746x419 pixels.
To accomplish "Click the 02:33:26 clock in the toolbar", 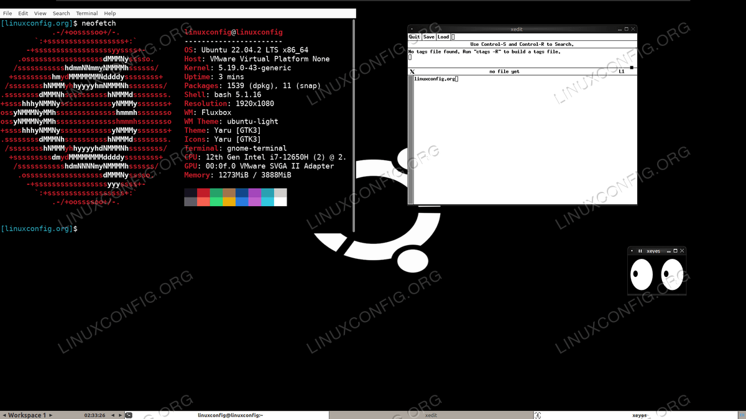I will 94,415.
